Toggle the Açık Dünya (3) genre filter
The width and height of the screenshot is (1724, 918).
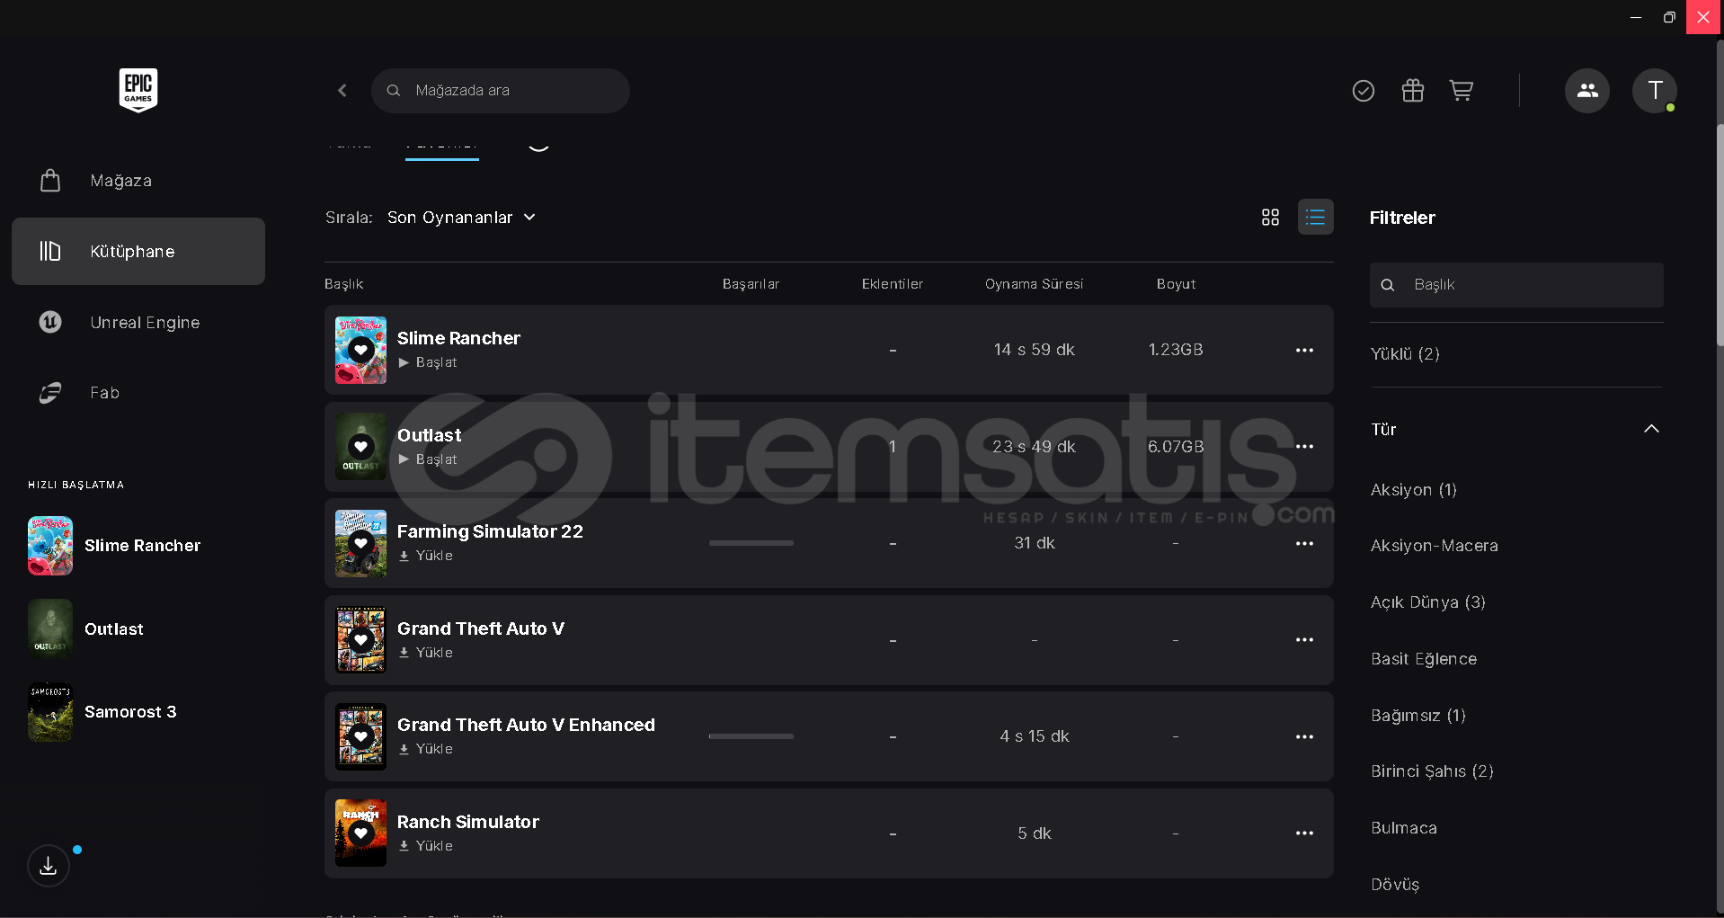point(1428,602)
